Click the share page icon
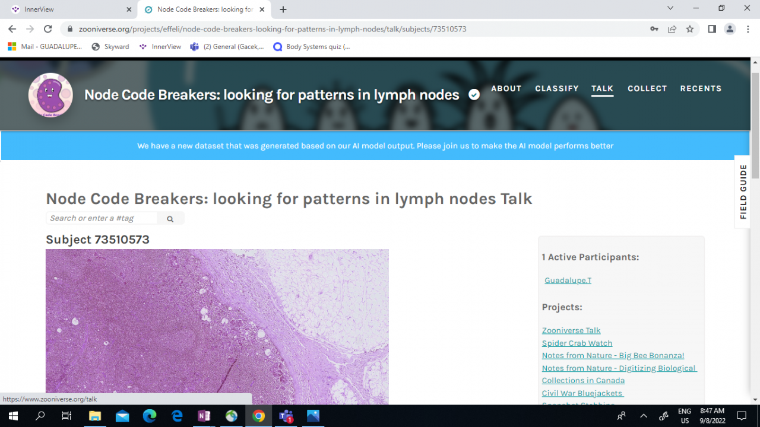Viewport: 760px width, 427px height. [672, 29]
